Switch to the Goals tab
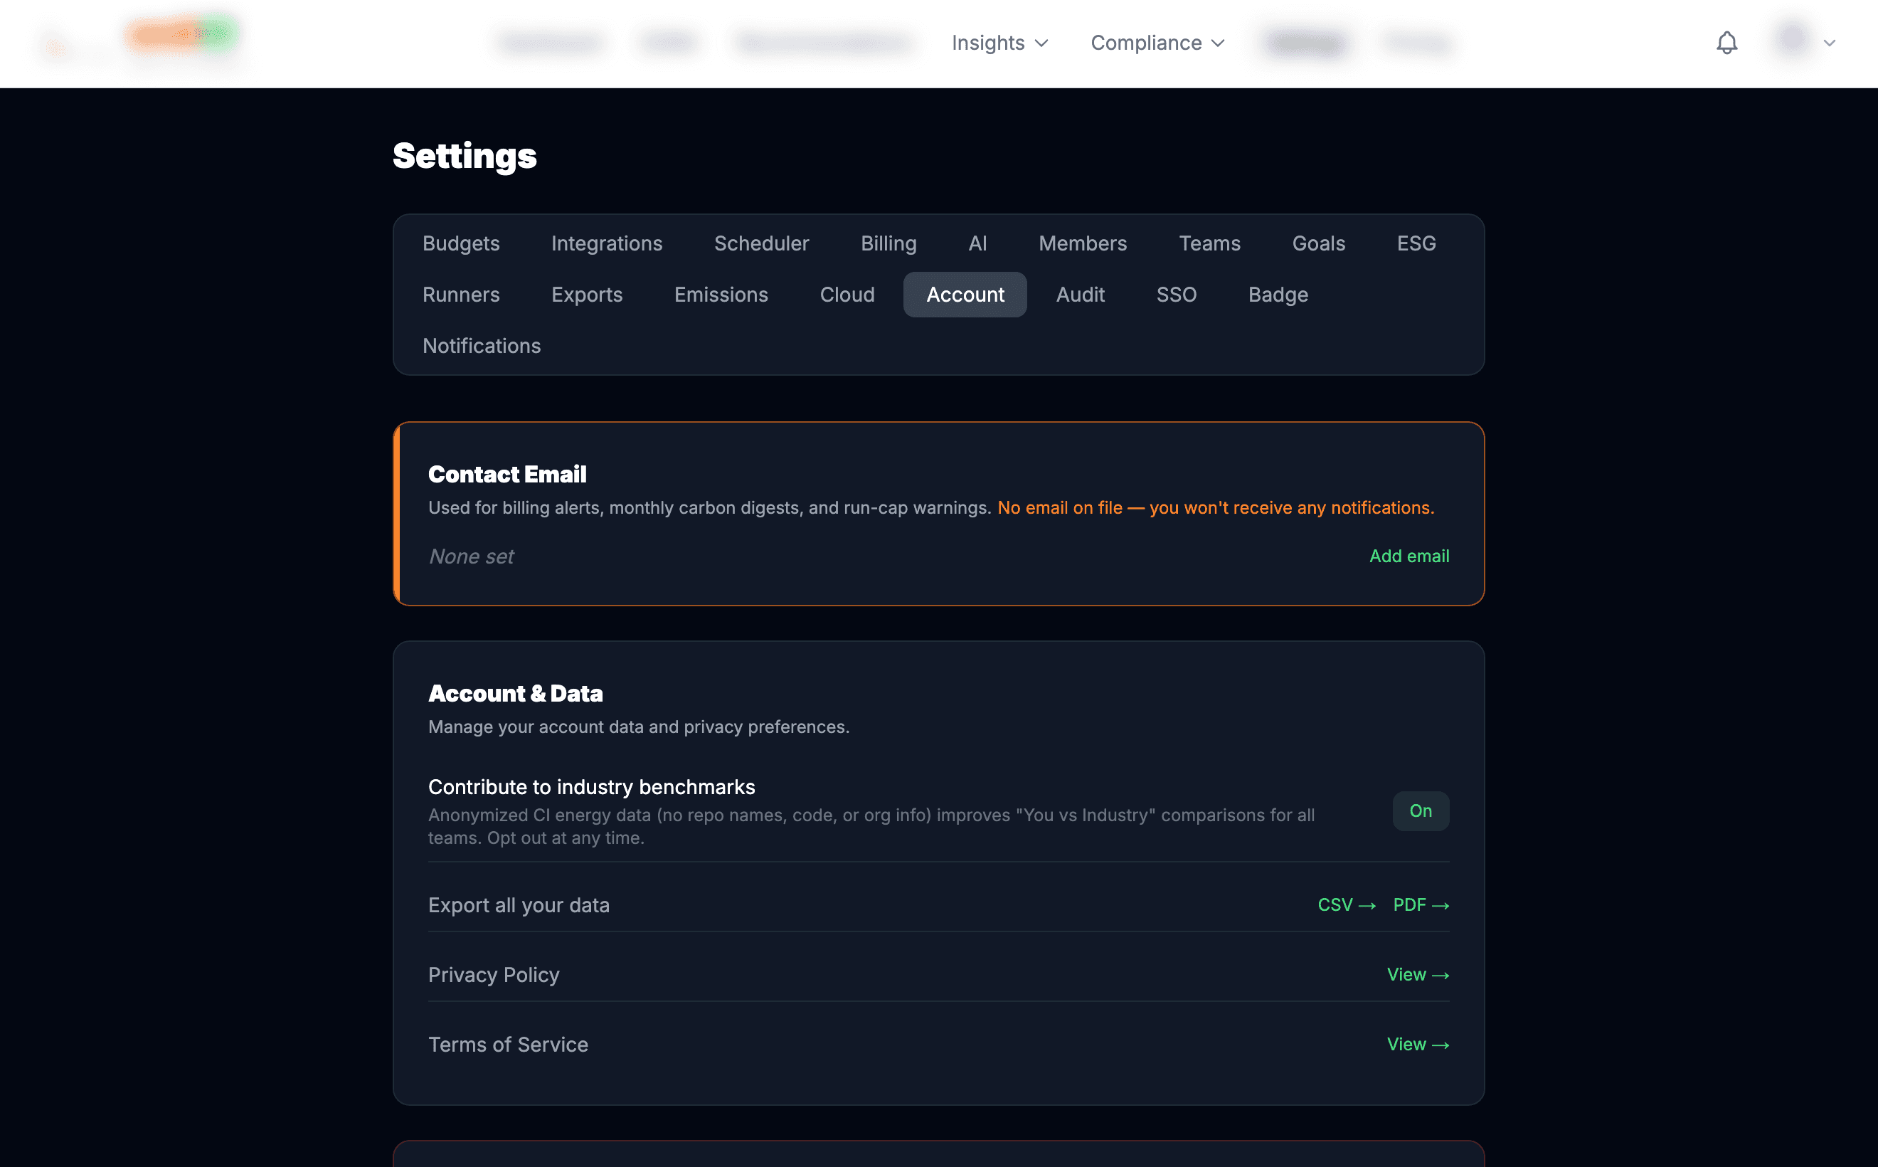The width and height of the screenshot is (1878, 1167). [x=1318, y=243]
